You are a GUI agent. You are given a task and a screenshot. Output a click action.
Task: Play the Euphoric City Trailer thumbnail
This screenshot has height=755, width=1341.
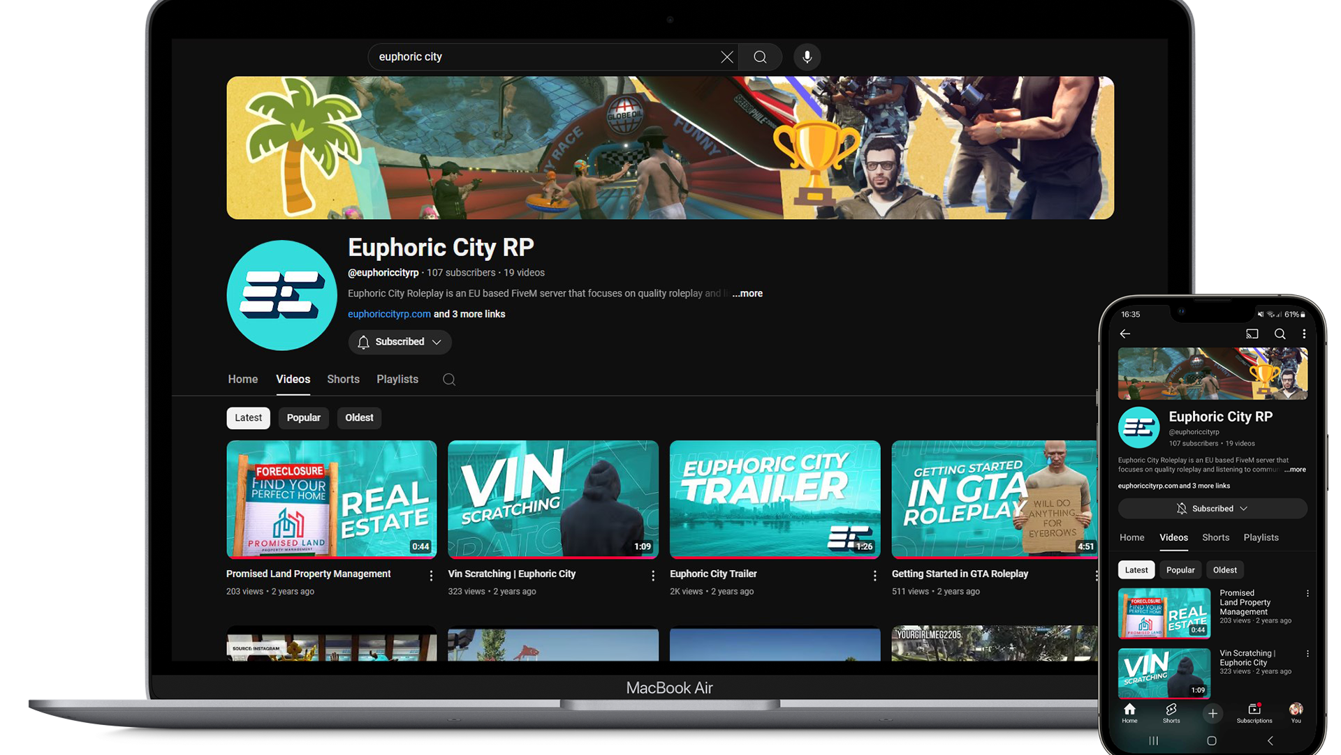(775, 500)
